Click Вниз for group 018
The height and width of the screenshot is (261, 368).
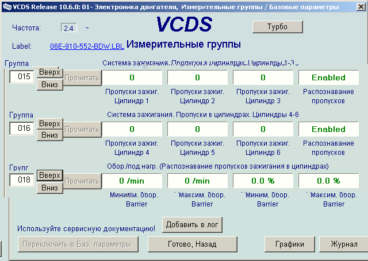(x=50, y=188)
